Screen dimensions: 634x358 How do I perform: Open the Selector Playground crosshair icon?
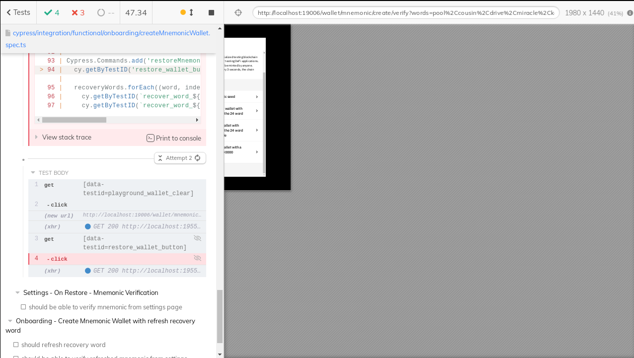238,12
